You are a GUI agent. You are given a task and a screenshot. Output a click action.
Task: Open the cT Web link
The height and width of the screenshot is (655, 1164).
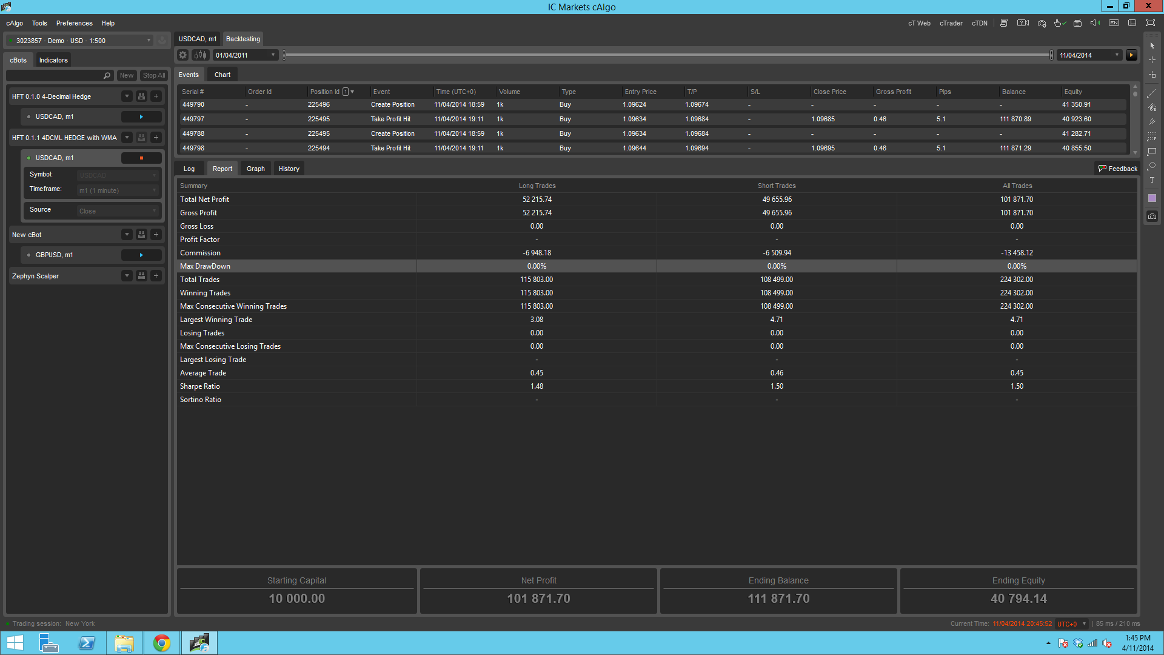coord(919,24)
